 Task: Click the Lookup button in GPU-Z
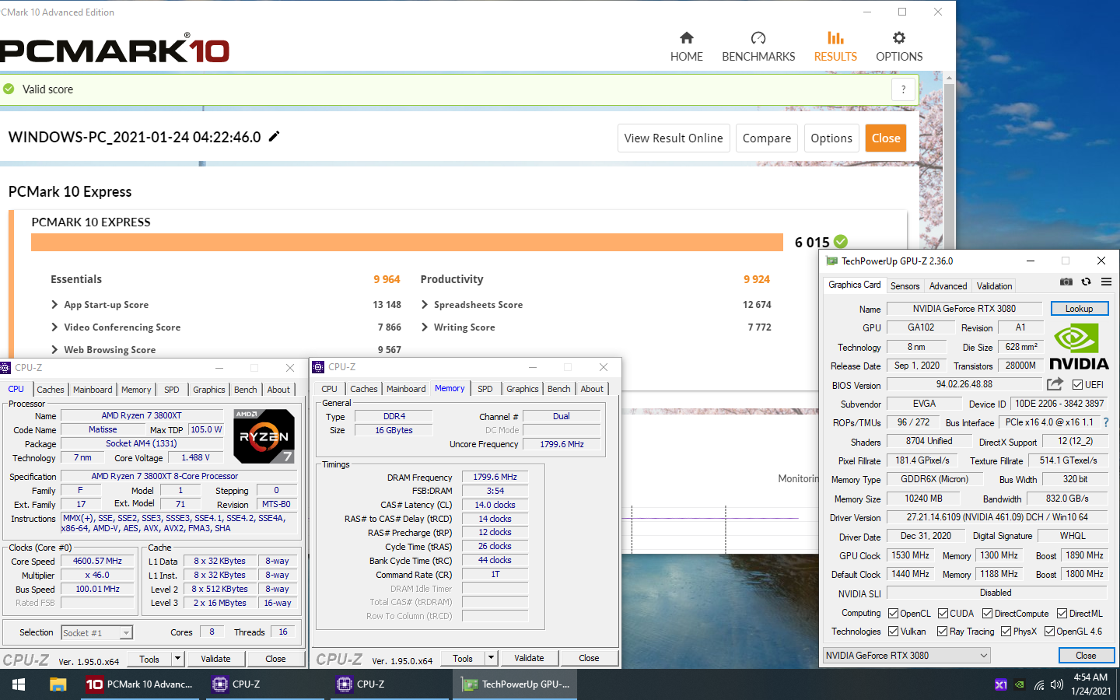pos(1079,309)
